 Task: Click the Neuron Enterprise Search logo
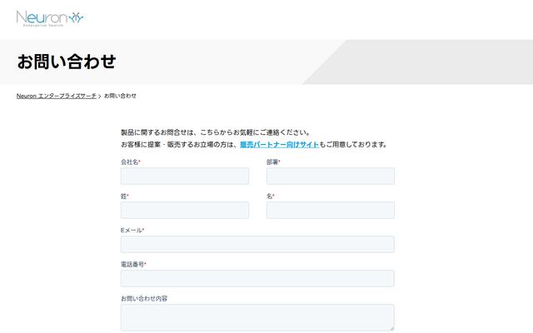pos(50,18)
